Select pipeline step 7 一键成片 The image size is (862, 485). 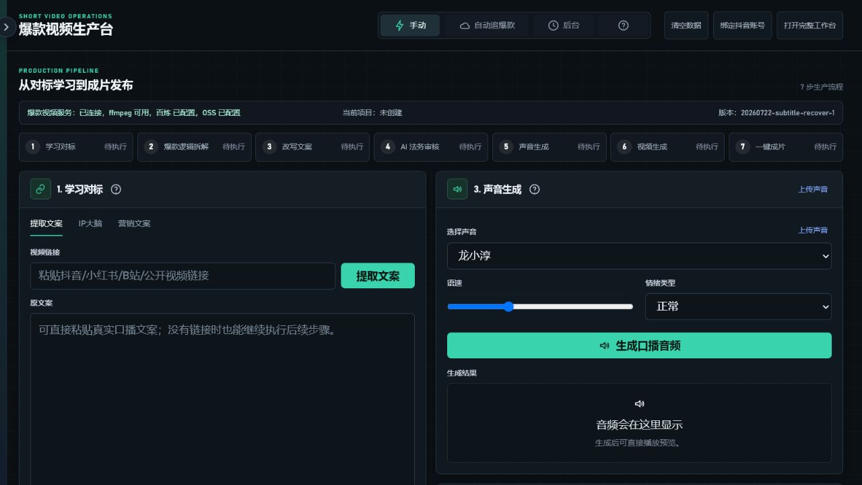[x=786, y=147]
